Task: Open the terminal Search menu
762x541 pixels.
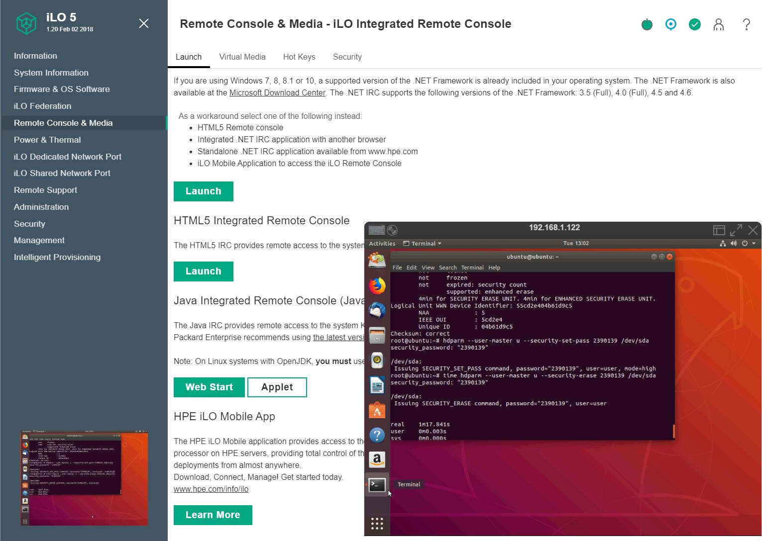Action: 447,268
